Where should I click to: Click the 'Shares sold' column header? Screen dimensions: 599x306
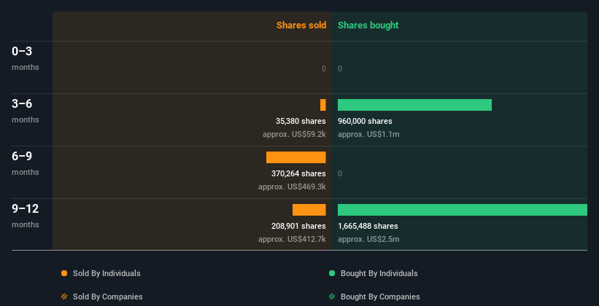coord(301,25)
